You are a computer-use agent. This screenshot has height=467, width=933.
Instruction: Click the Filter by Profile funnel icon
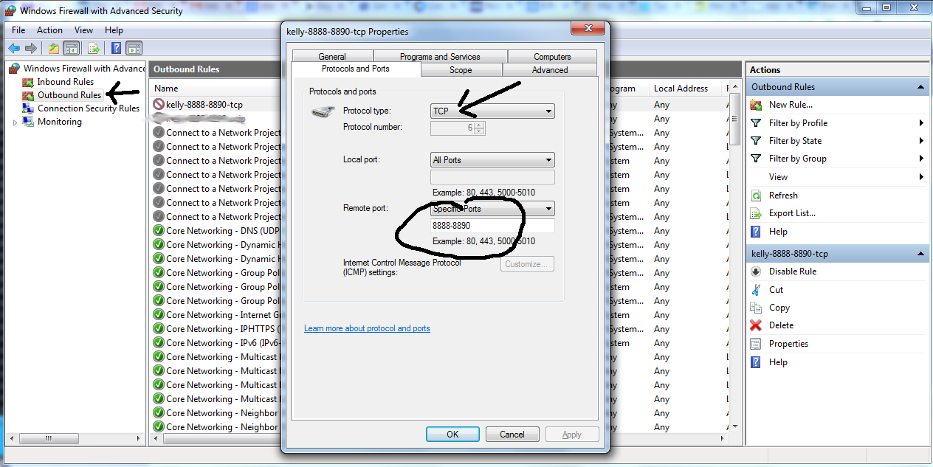pos(756,122)
